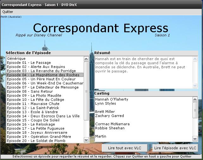
Task: Click Casting list scroll down arrow
Action: pos(195,138)
